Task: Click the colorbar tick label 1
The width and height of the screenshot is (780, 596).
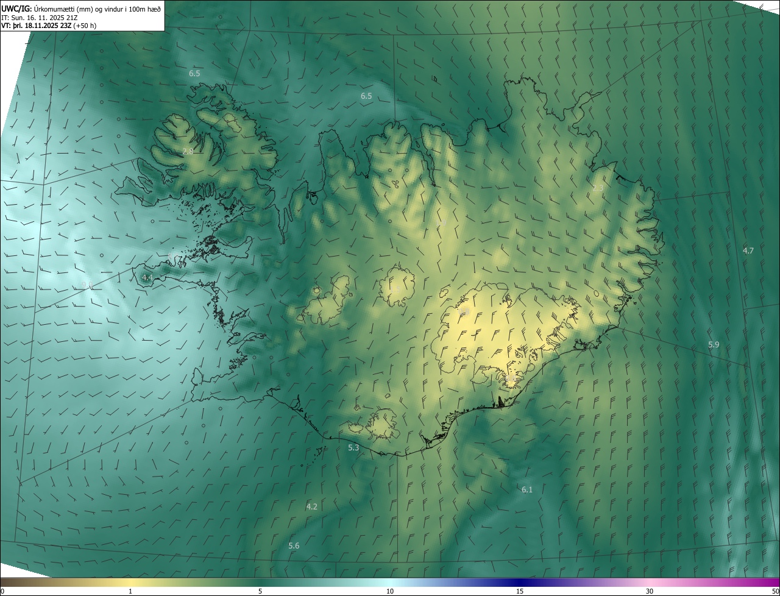Action: pos(130,591)
